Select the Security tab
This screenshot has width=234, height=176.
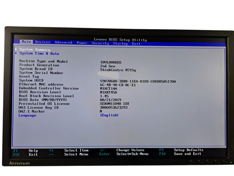100,43
